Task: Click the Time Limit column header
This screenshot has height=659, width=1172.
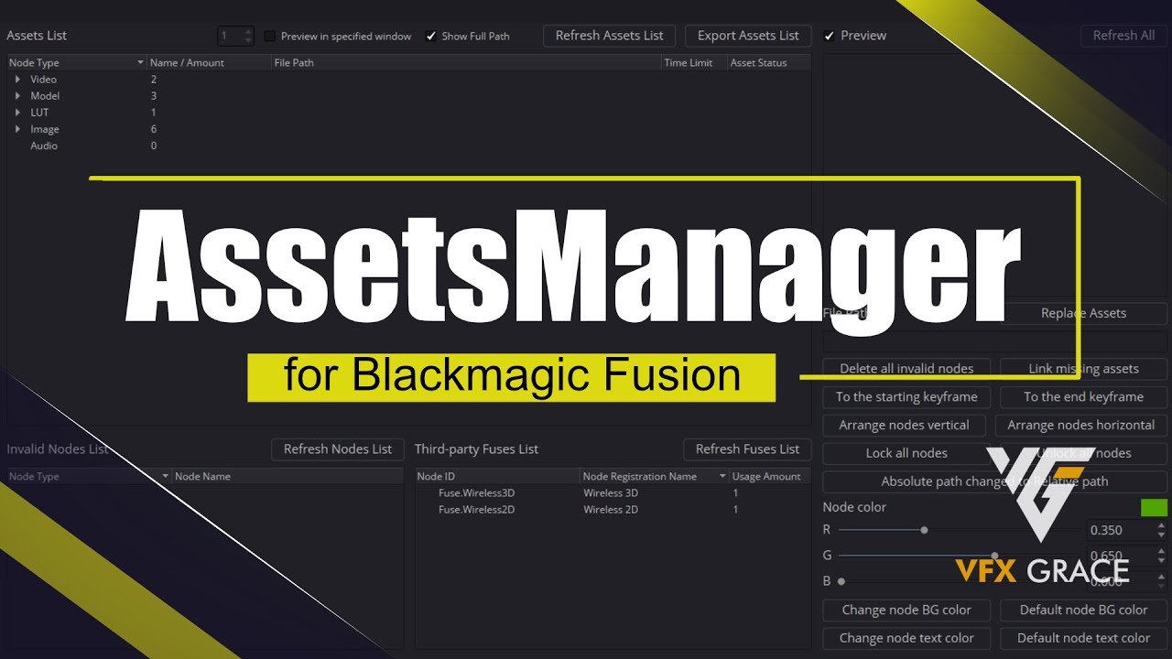Action: pyautogui.click(x=693, y=63)
